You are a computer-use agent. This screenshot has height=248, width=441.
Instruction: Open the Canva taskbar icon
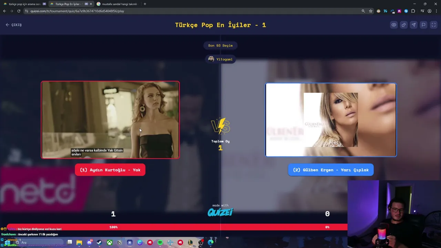point(140,242)
